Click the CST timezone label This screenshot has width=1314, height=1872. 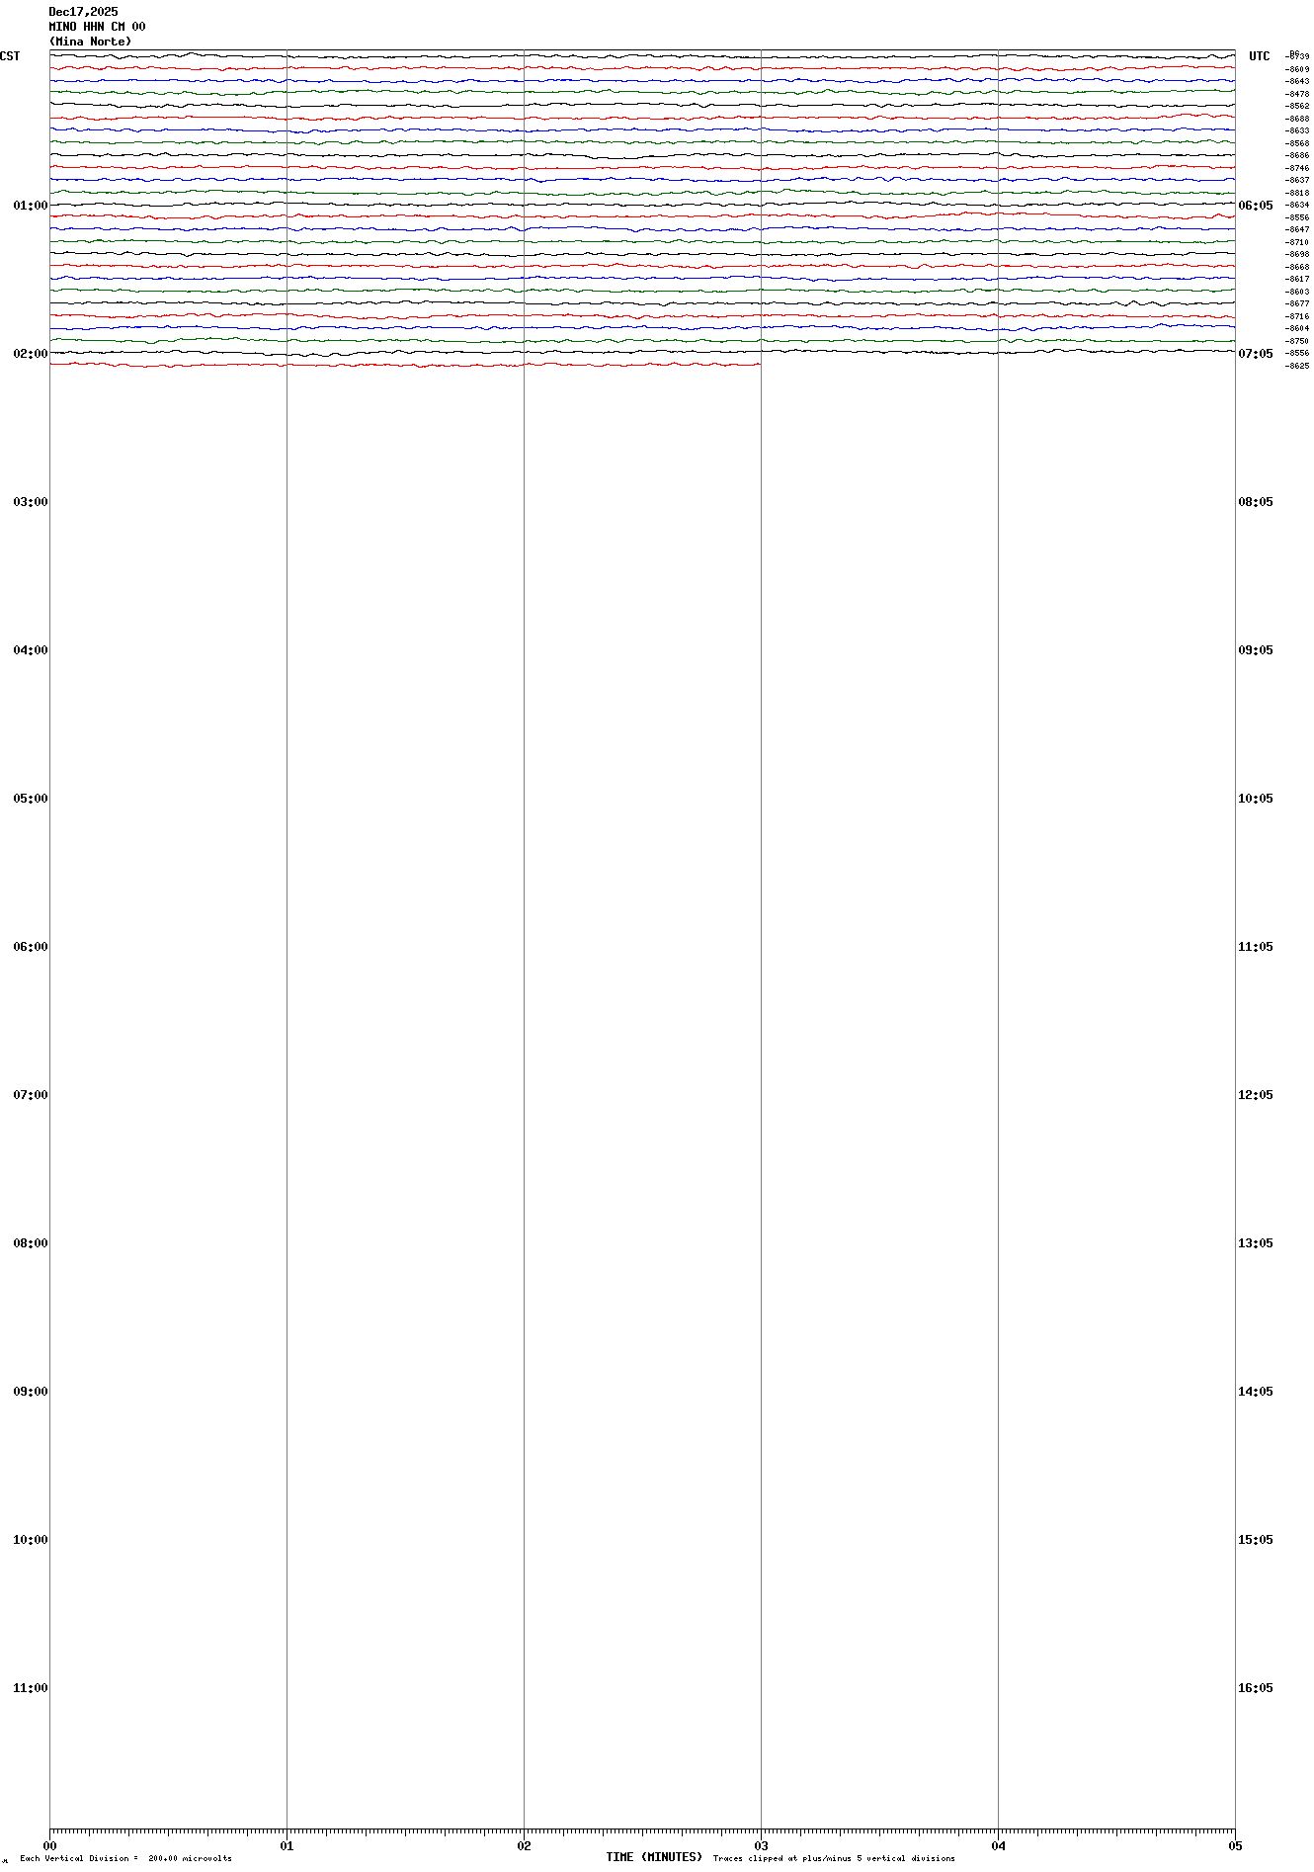pos(10,56)
